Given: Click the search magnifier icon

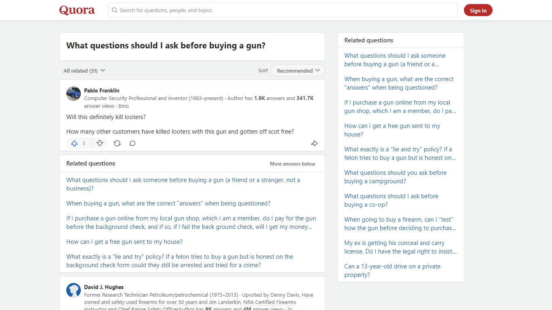Looking at the screenshot, I should click(115, 10).
